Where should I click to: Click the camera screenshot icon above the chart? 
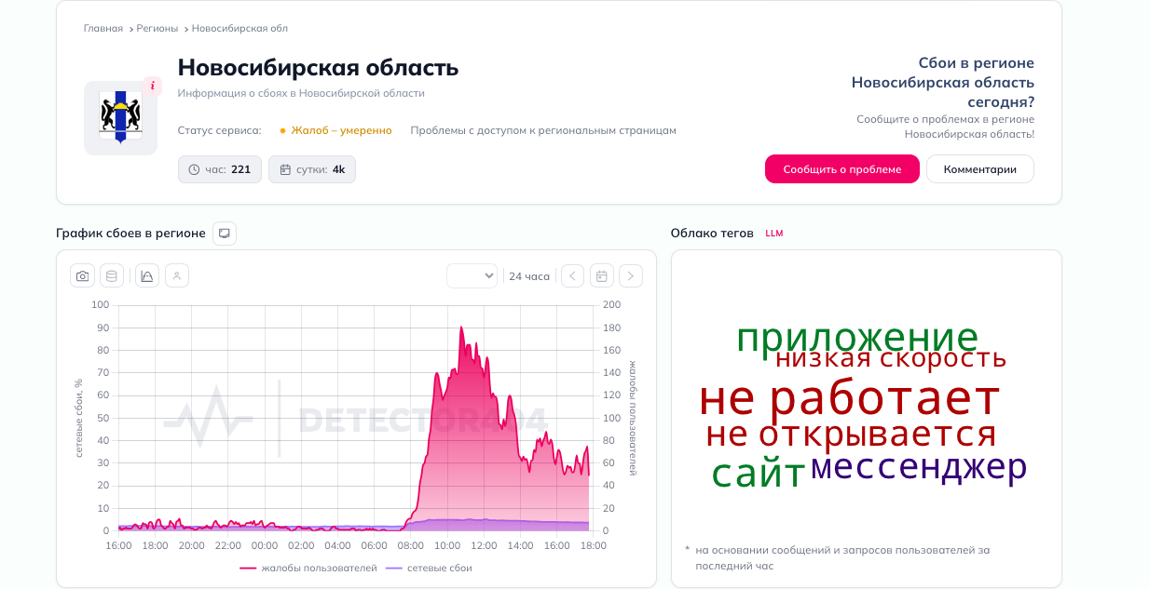click(x=83, y=275)
